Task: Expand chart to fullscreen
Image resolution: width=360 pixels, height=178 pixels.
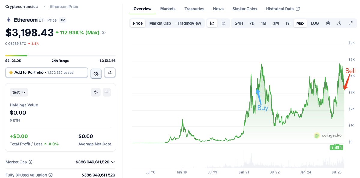Action: [x=350, y=23]
